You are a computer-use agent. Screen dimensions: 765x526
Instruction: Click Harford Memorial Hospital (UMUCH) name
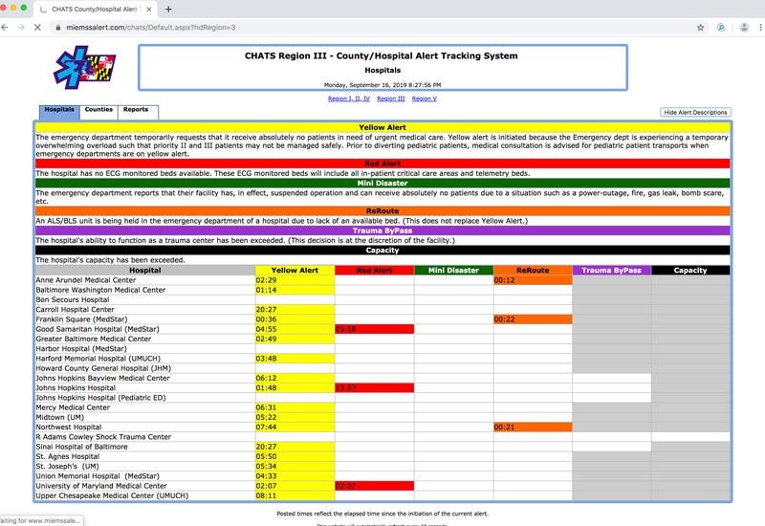point(98,358)
